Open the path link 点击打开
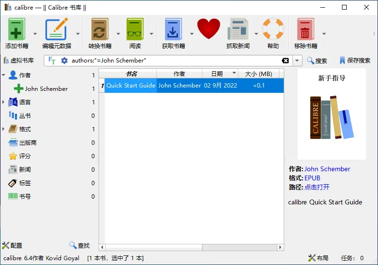This screenshot has height=265, width=378. click(x=317, y=187)
